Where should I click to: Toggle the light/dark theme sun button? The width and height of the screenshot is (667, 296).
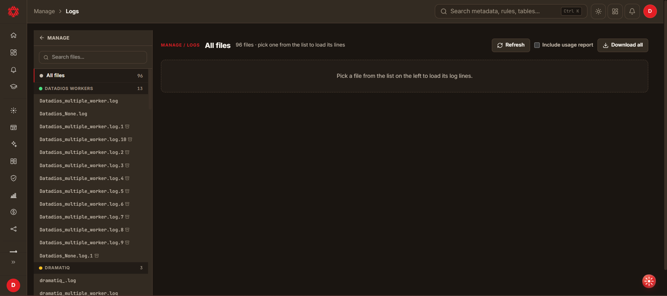(x=598, y=11)
